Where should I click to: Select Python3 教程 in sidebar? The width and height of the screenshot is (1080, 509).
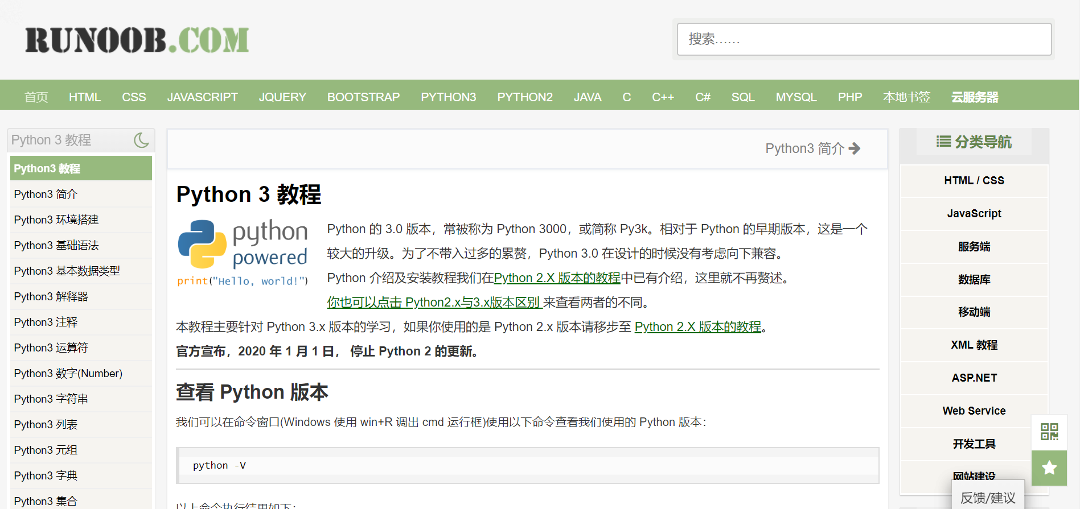click(81, 168)
